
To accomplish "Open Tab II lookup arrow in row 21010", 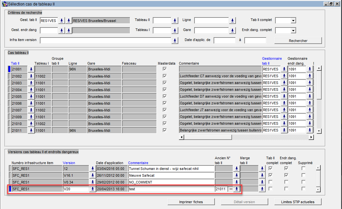I will 31,123.
